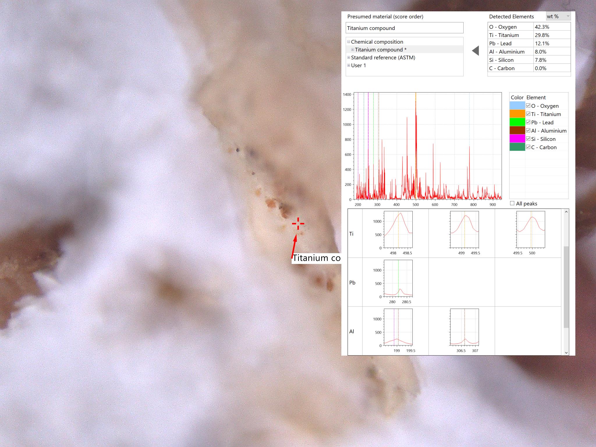Enable the All peaks checkbox

point(512,203)
